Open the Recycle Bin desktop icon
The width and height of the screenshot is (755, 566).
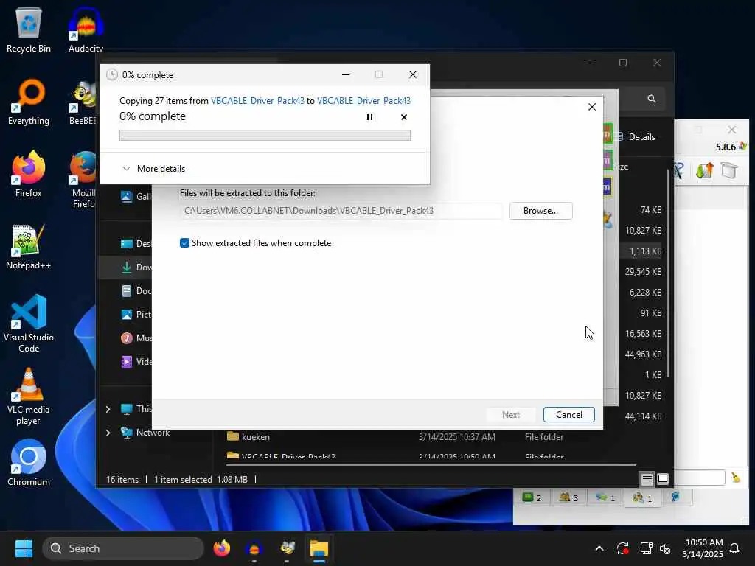(29, 30)
